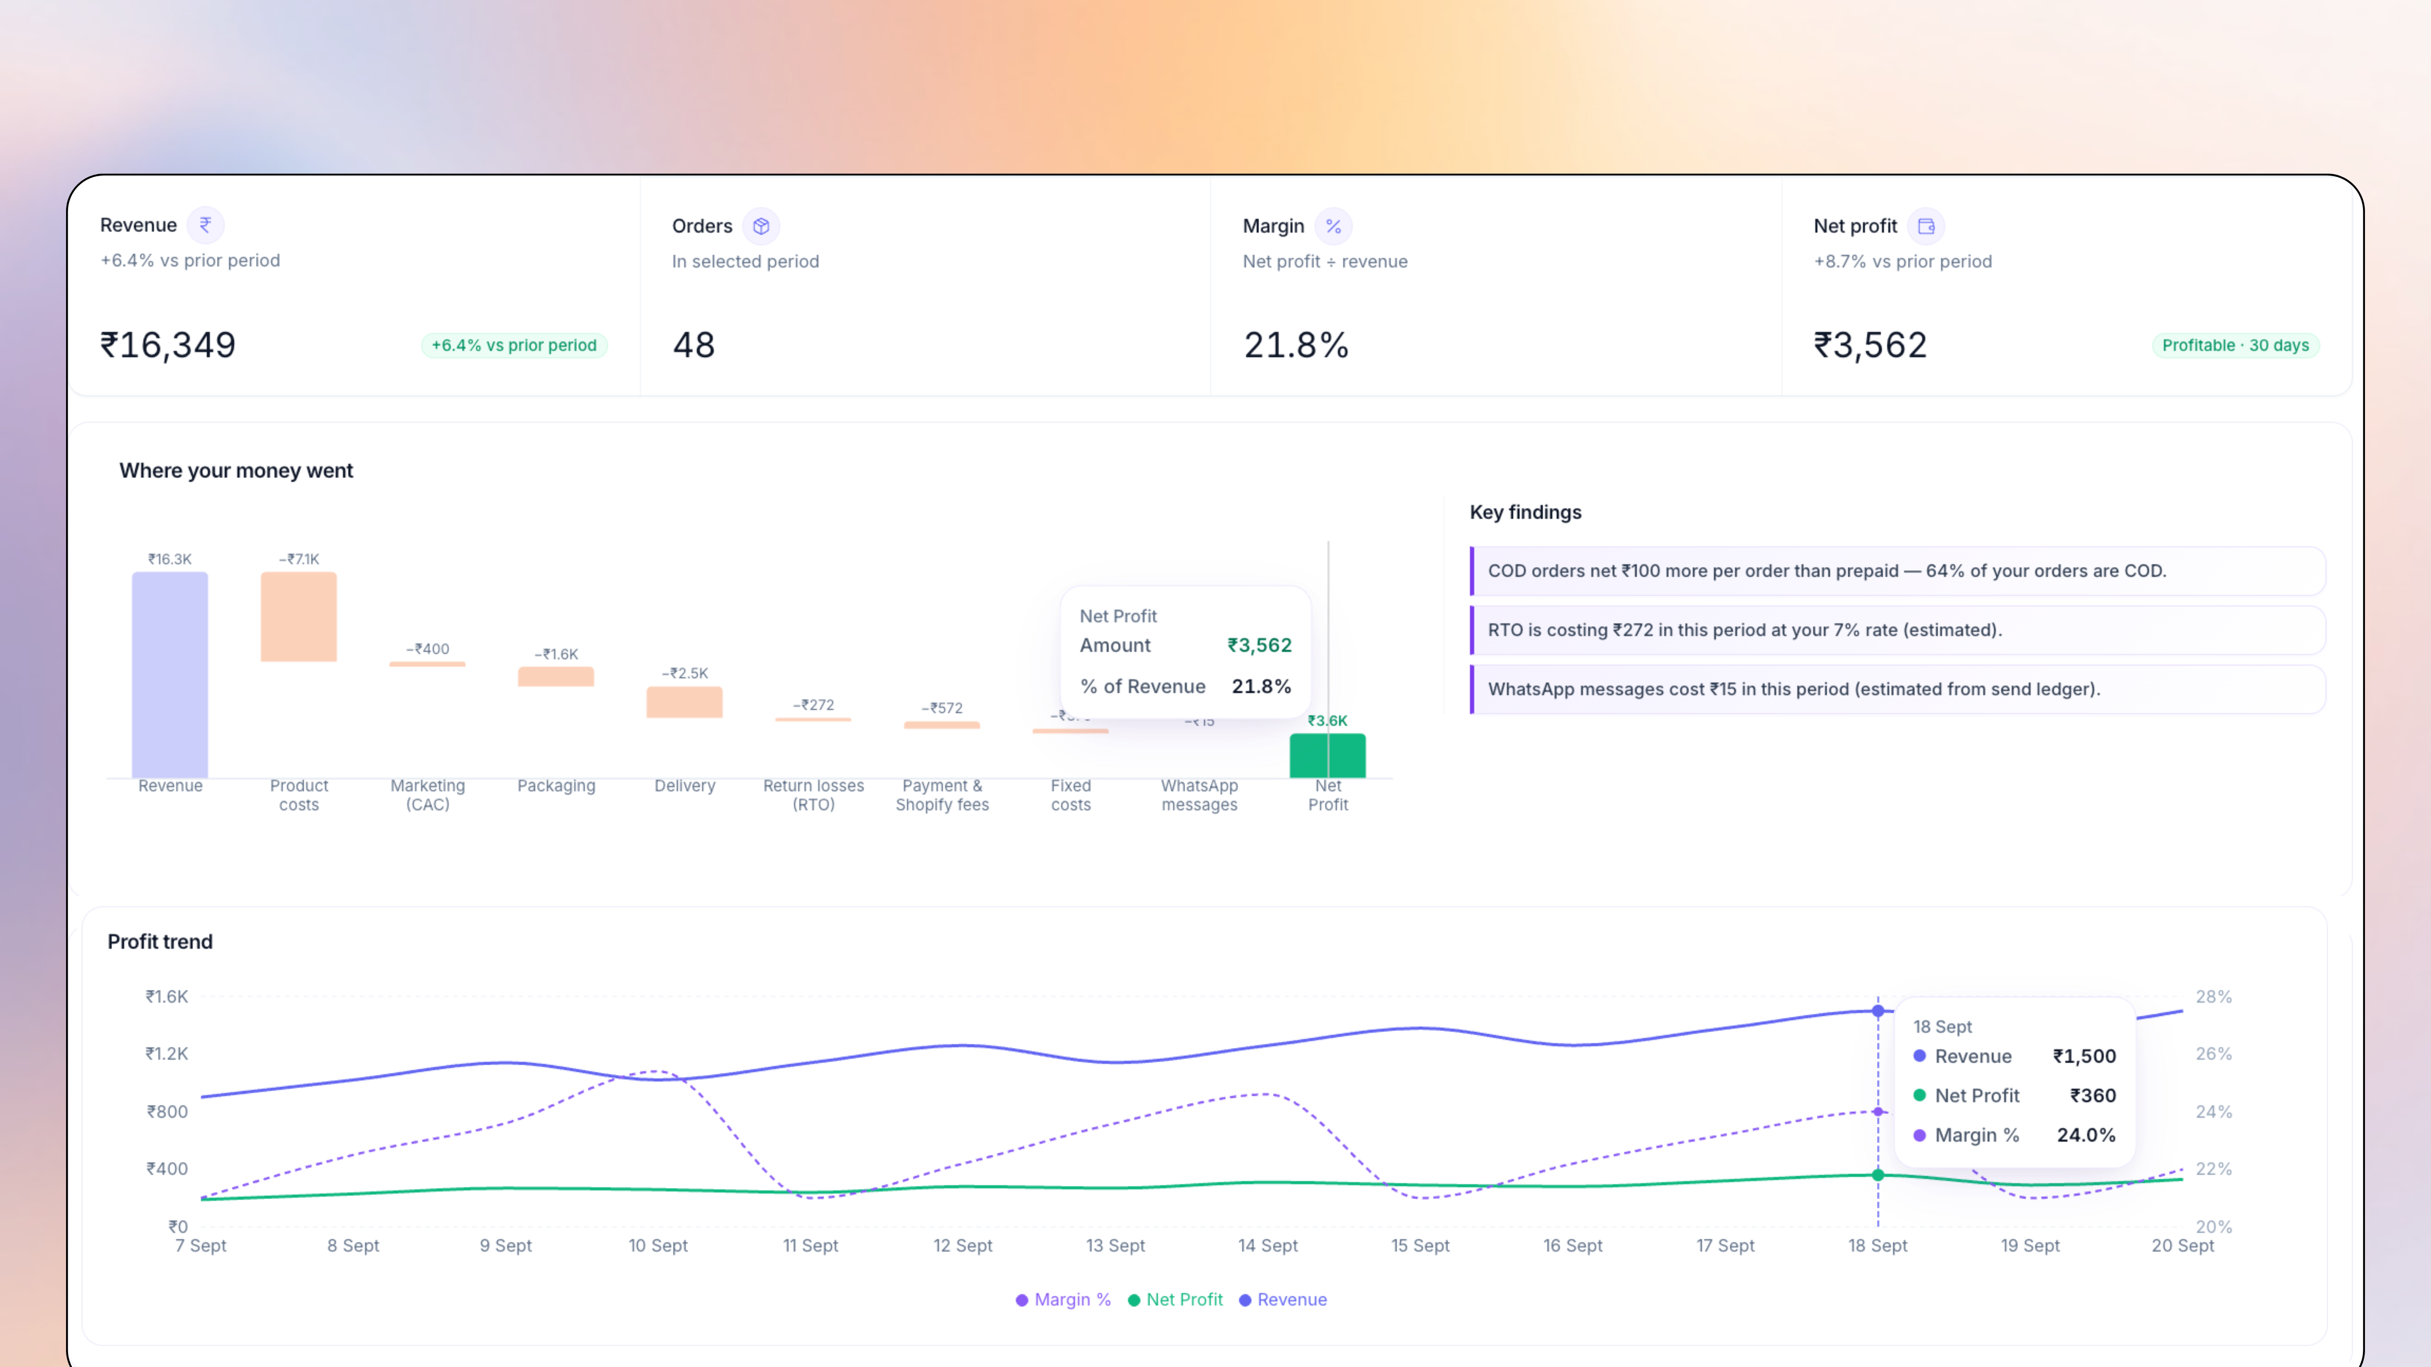This screenshot has width=2431, height=1367.
Task: Click the 18 Sept margin data point
Action: point(1878,1111)
